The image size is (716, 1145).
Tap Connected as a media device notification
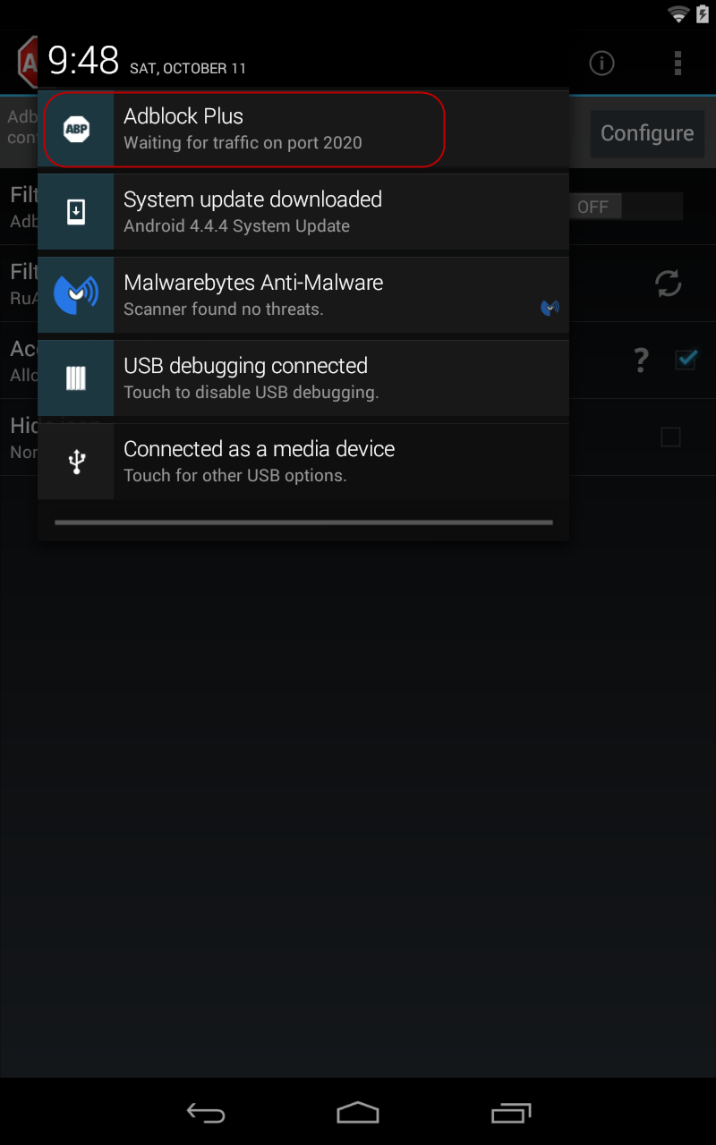[303, 462]
